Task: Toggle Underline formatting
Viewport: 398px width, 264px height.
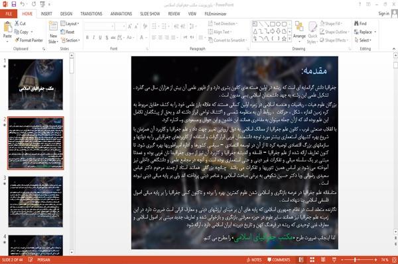Action: (100, 38)
